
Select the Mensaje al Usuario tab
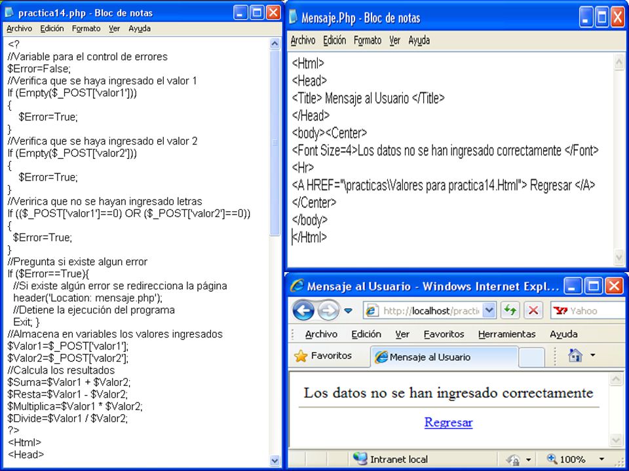(444, 357)
